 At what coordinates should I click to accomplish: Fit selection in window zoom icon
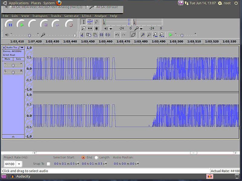[x=155, y=35]
